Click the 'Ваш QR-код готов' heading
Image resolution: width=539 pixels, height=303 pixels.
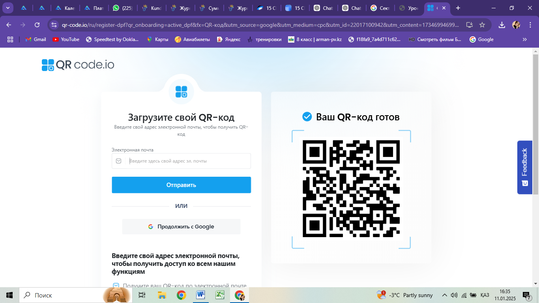[x=358, y=117]
